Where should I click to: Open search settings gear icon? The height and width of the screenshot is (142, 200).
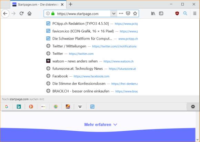tap(193, 107)
